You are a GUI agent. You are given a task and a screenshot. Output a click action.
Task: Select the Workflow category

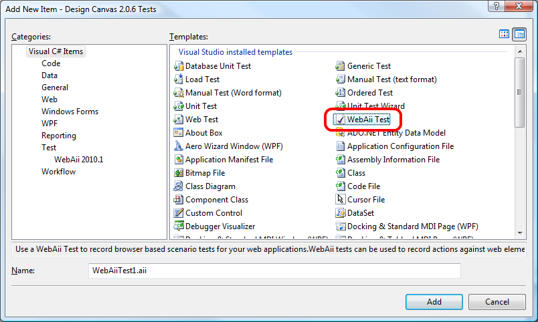[x=58, y=172]
